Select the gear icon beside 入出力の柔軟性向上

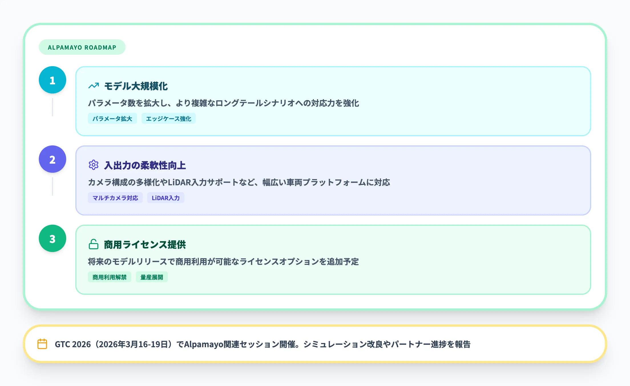(93, 165)
